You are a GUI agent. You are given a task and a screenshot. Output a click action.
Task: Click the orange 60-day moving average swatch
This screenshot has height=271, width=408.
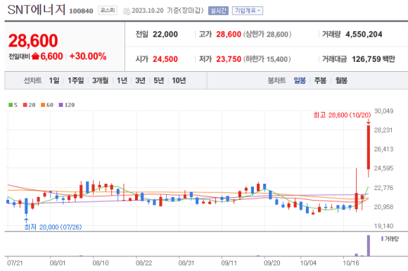[43, 105]
